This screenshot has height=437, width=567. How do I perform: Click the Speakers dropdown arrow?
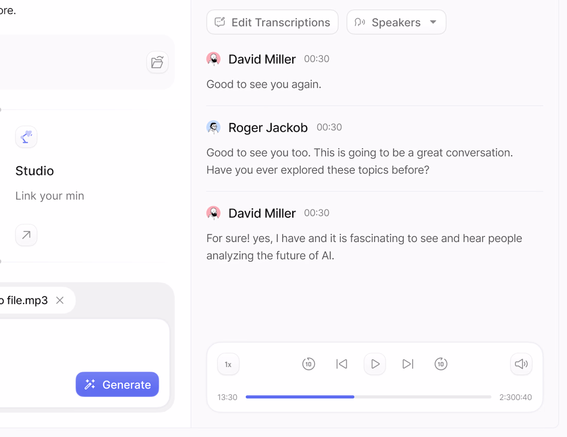point(433,22)
